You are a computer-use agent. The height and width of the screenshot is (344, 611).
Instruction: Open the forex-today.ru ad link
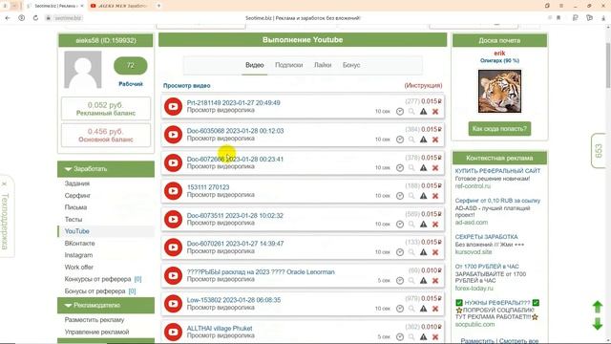point(474,289)
